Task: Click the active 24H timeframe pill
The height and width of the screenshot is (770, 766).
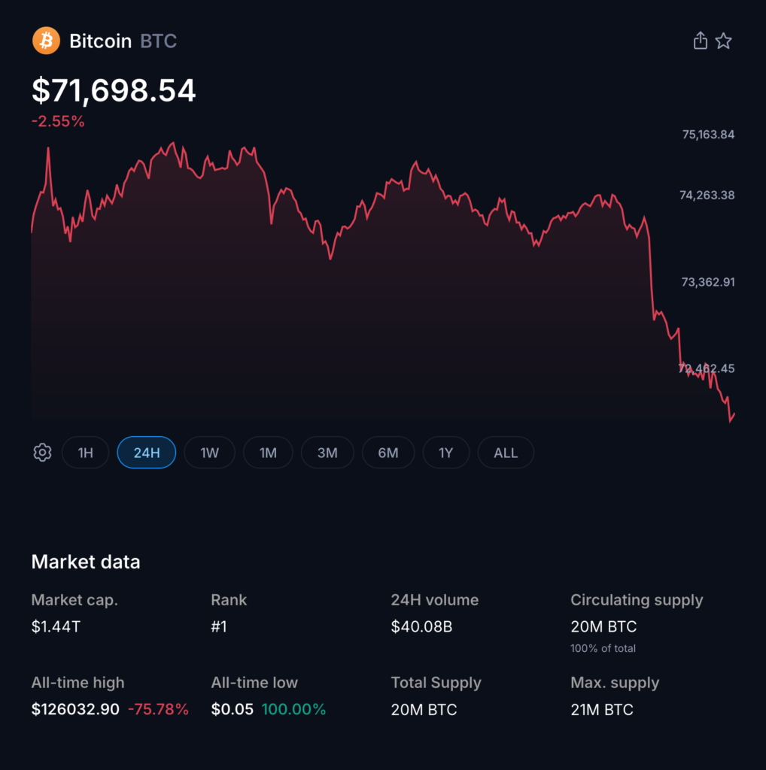Action: pos(146,452)
